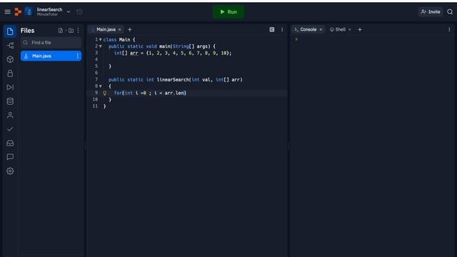The image size is (457, 257).
Task: Toggle the editor layout panel icon
Action: point(272,29)
